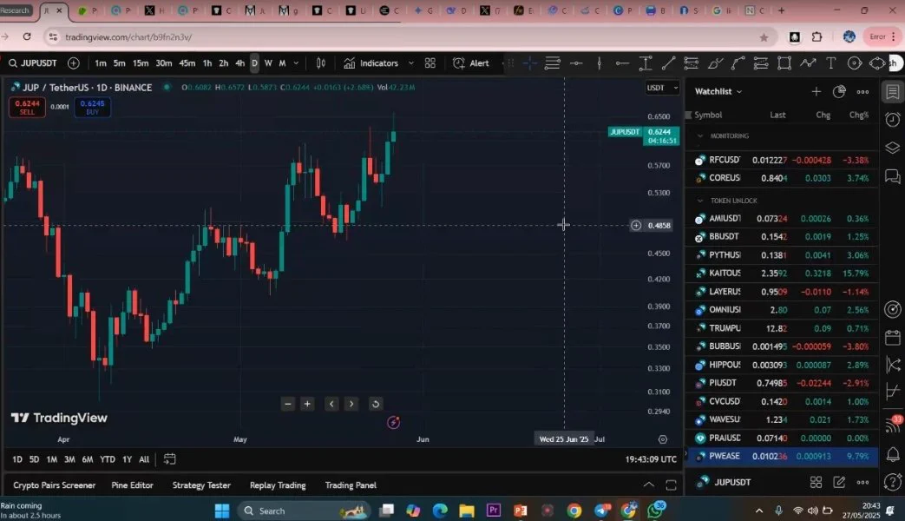Set date range to YTD
Screen dimensions: 905x521
[x=108, y=459]
